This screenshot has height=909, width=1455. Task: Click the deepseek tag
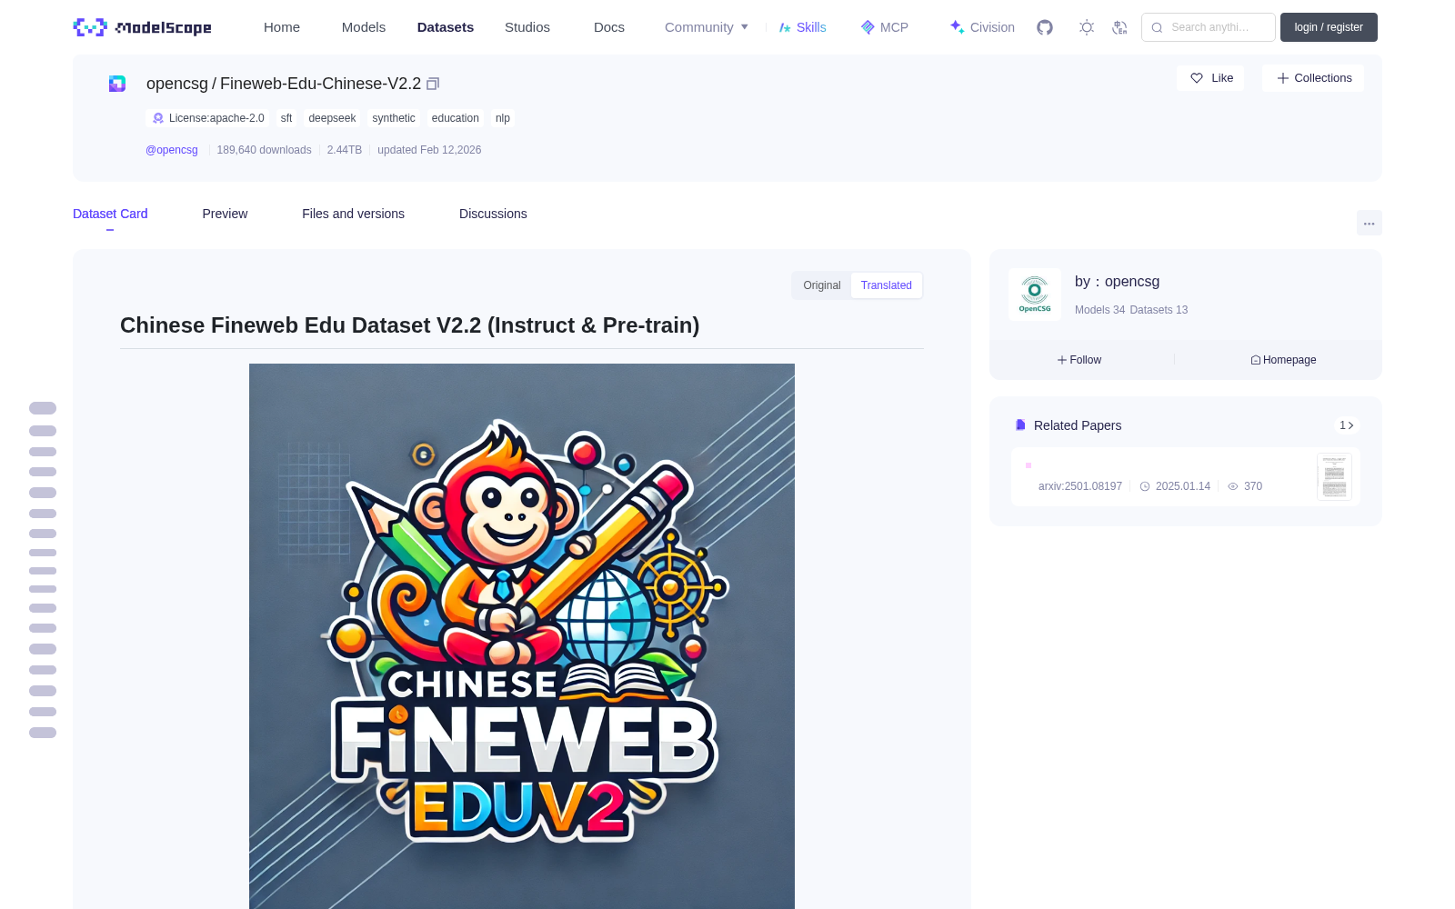click(332, 118)
